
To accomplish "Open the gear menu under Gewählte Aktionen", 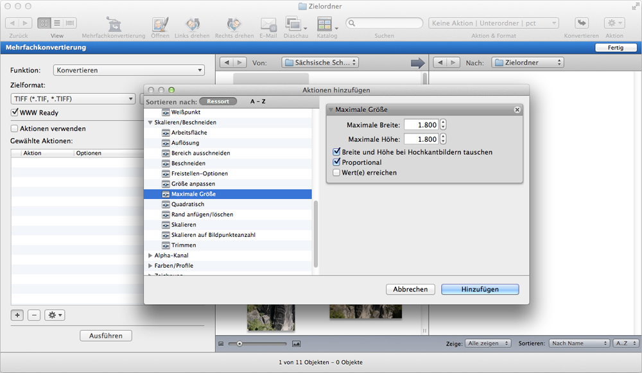I will click(55, 315).
